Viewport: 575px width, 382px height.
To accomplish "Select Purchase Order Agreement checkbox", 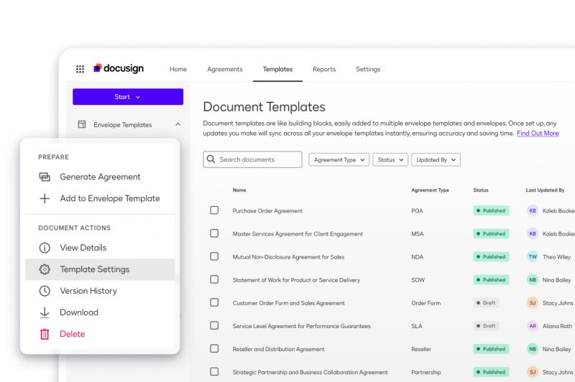I will pyautogui.click(x=214, y=210).
